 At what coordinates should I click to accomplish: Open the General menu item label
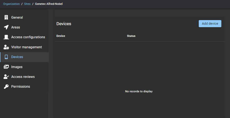(17, 18)
